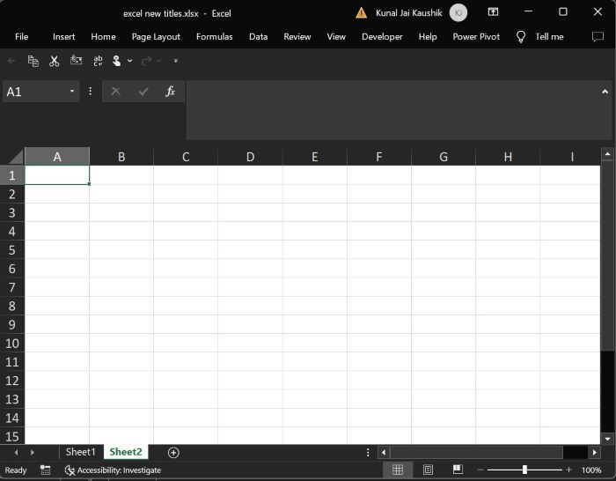Viewport: 616px width, 481px height.
Task: Select row 7 header
Action: pos(12,287)
